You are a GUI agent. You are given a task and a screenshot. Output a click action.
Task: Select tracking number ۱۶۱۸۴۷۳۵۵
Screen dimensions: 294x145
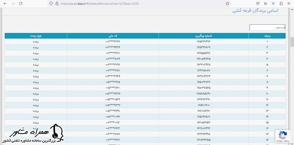tap(204, 140)
